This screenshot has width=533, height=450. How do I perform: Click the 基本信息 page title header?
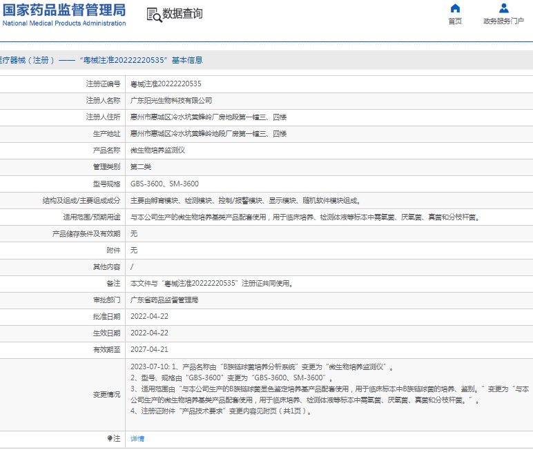click(101, 60)
